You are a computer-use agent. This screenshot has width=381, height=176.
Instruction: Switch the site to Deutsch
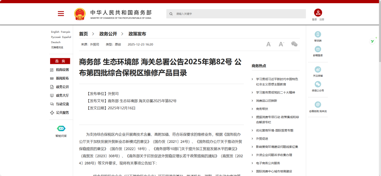pos(56,42)
